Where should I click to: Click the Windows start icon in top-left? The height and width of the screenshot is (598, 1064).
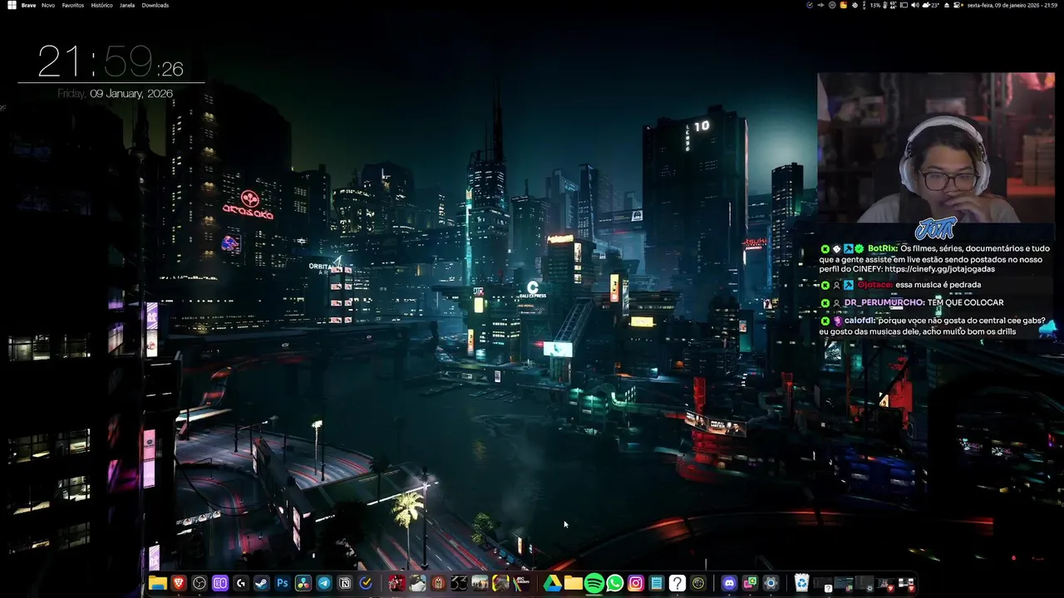point(12,5)
